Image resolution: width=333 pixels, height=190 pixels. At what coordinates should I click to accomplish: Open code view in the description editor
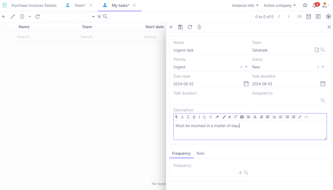(x=306, y=117)
